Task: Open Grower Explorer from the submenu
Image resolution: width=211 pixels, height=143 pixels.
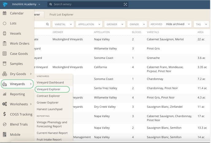Action: 48,102
